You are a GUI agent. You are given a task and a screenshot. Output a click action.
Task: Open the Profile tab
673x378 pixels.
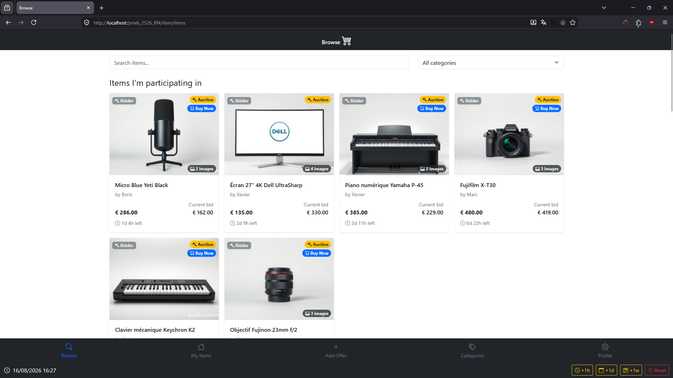pos(605,351)
